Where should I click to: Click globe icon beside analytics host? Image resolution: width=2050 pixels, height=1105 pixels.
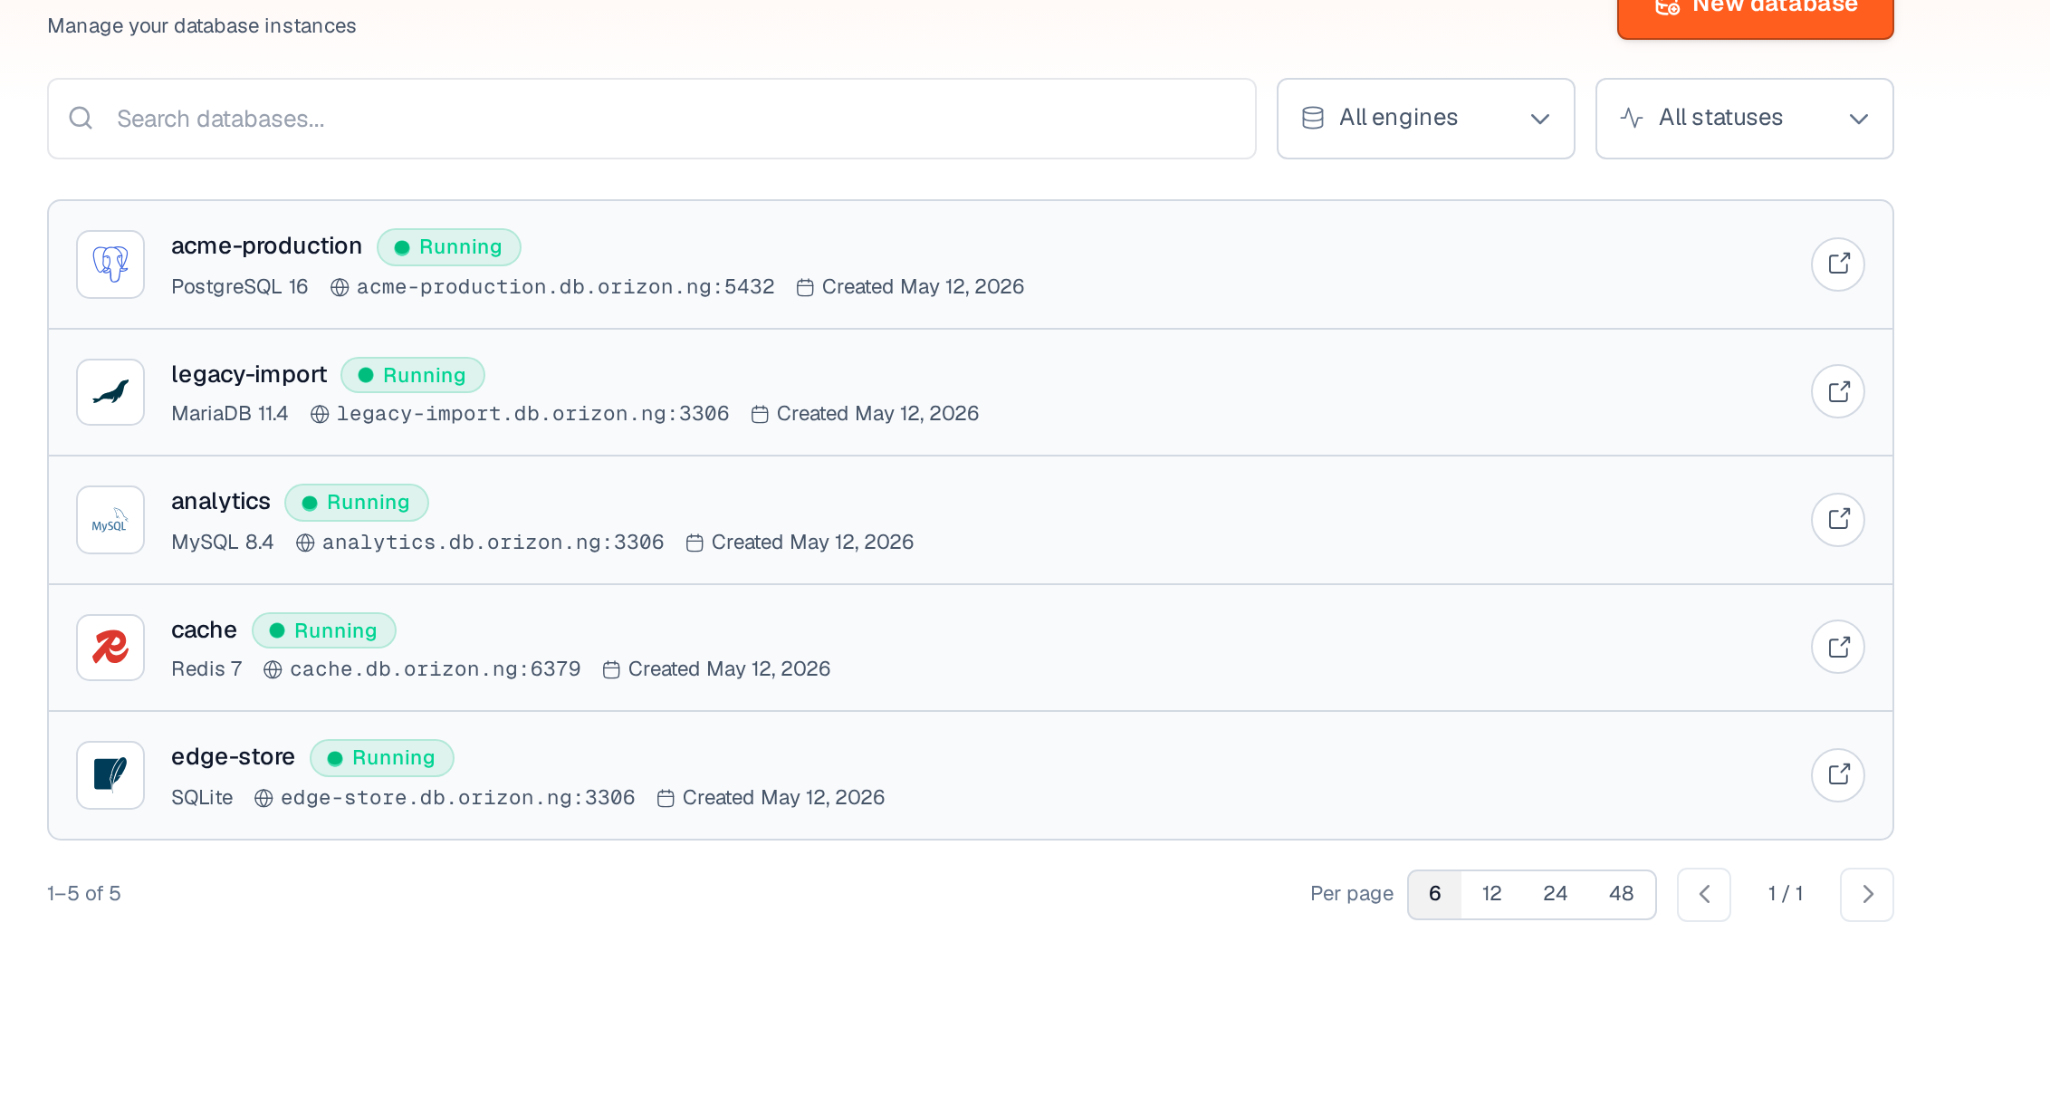[x=305, y=543]
